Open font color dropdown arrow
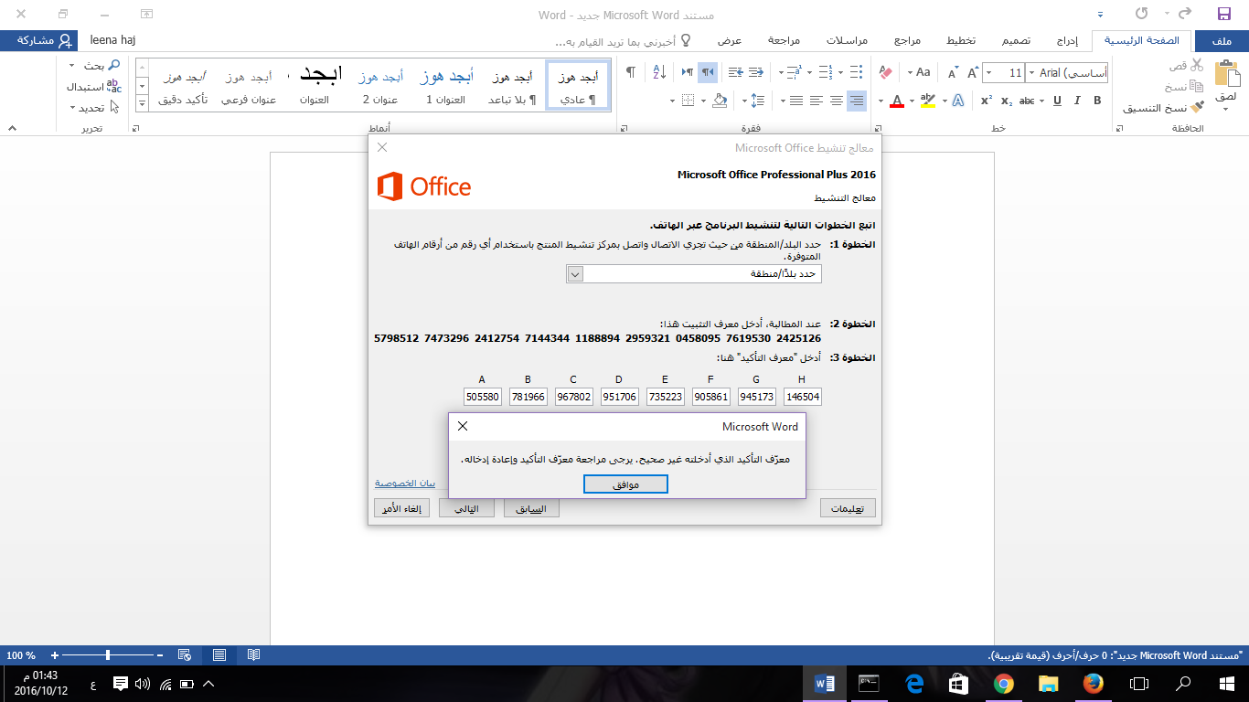 click(x=881, y=101)
